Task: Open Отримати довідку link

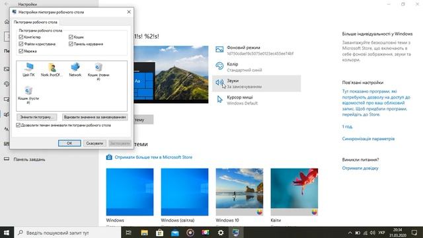Action: [360, 168]
